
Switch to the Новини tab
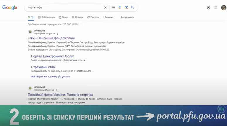78,17
